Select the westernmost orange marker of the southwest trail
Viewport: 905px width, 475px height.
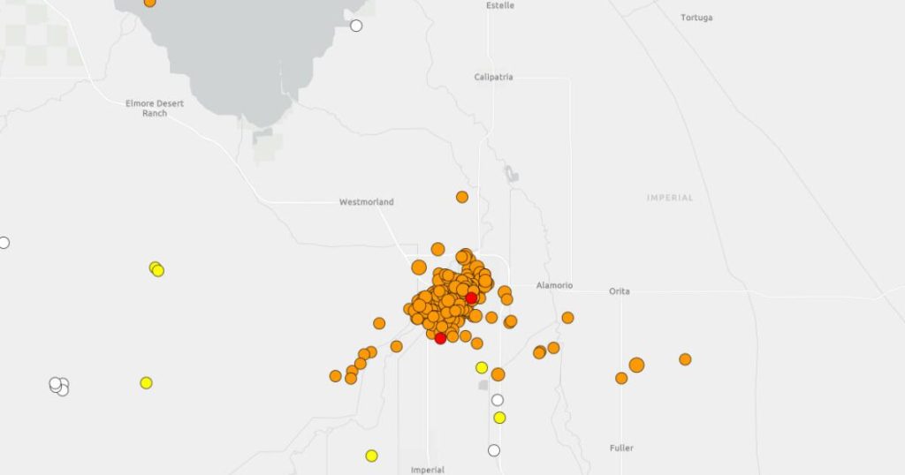click(335, 376)
